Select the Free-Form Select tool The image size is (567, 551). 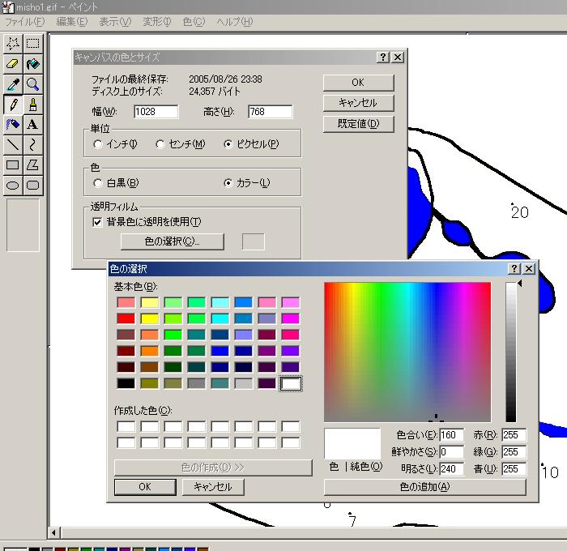click(x=13, y=44)
